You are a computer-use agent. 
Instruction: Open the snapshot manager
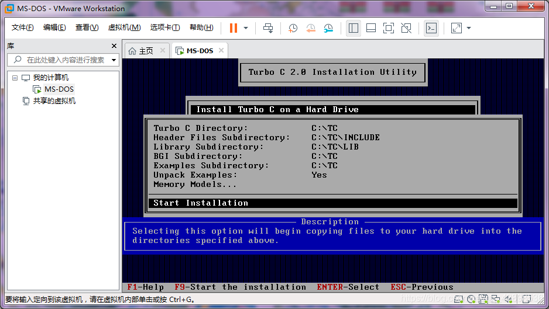328,28
